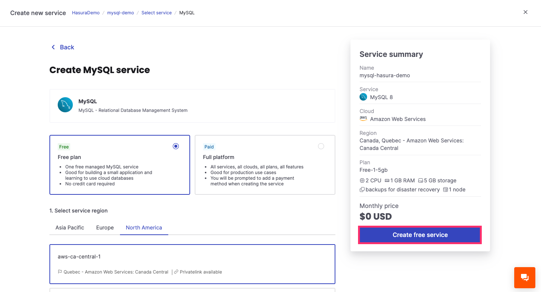Click the back chevron arrow icon
541x292 pixels.
pyautogui.click(x=53, y=47)
